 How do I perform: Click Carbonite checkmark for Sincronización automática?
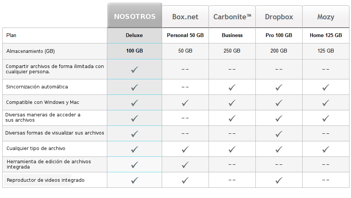click(232, 87)
